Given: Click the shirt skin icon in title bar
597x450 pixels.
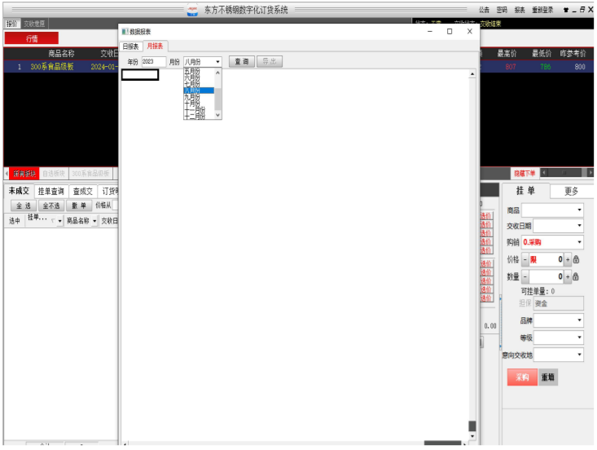Looking at the screenshot, I should (x=565, y=10).
